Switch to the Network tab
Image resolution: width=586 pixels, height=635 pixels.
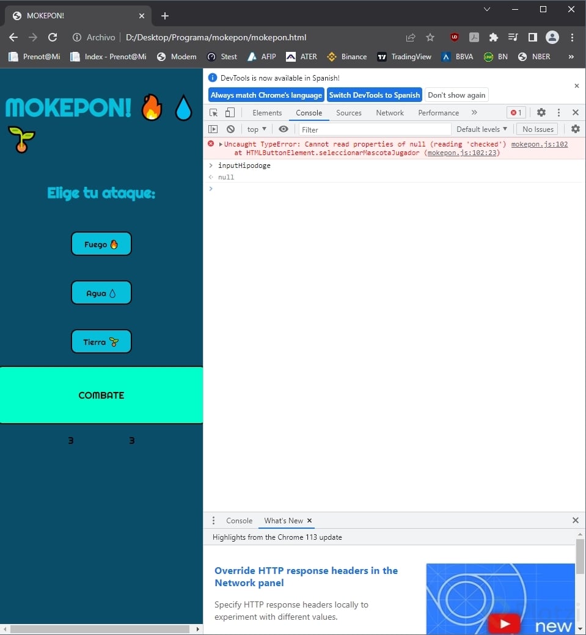click(390, 112)
